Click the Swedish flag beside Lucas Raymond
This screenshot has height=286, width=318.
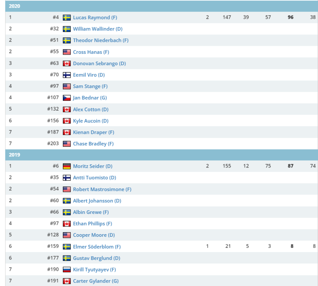[x=67, y=18]
